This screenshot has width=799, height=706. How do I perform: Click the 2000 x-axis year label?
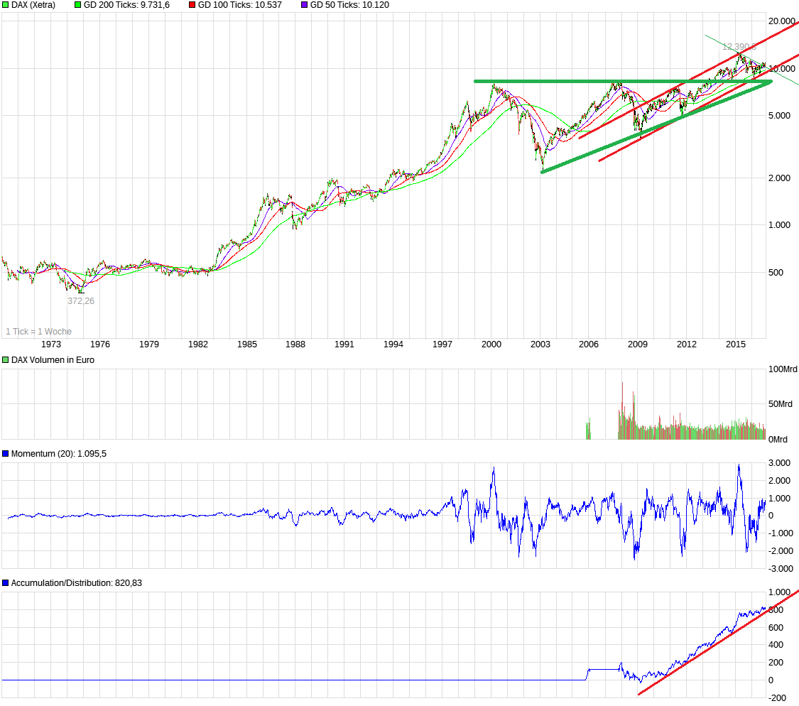click(x=491, y=344)
